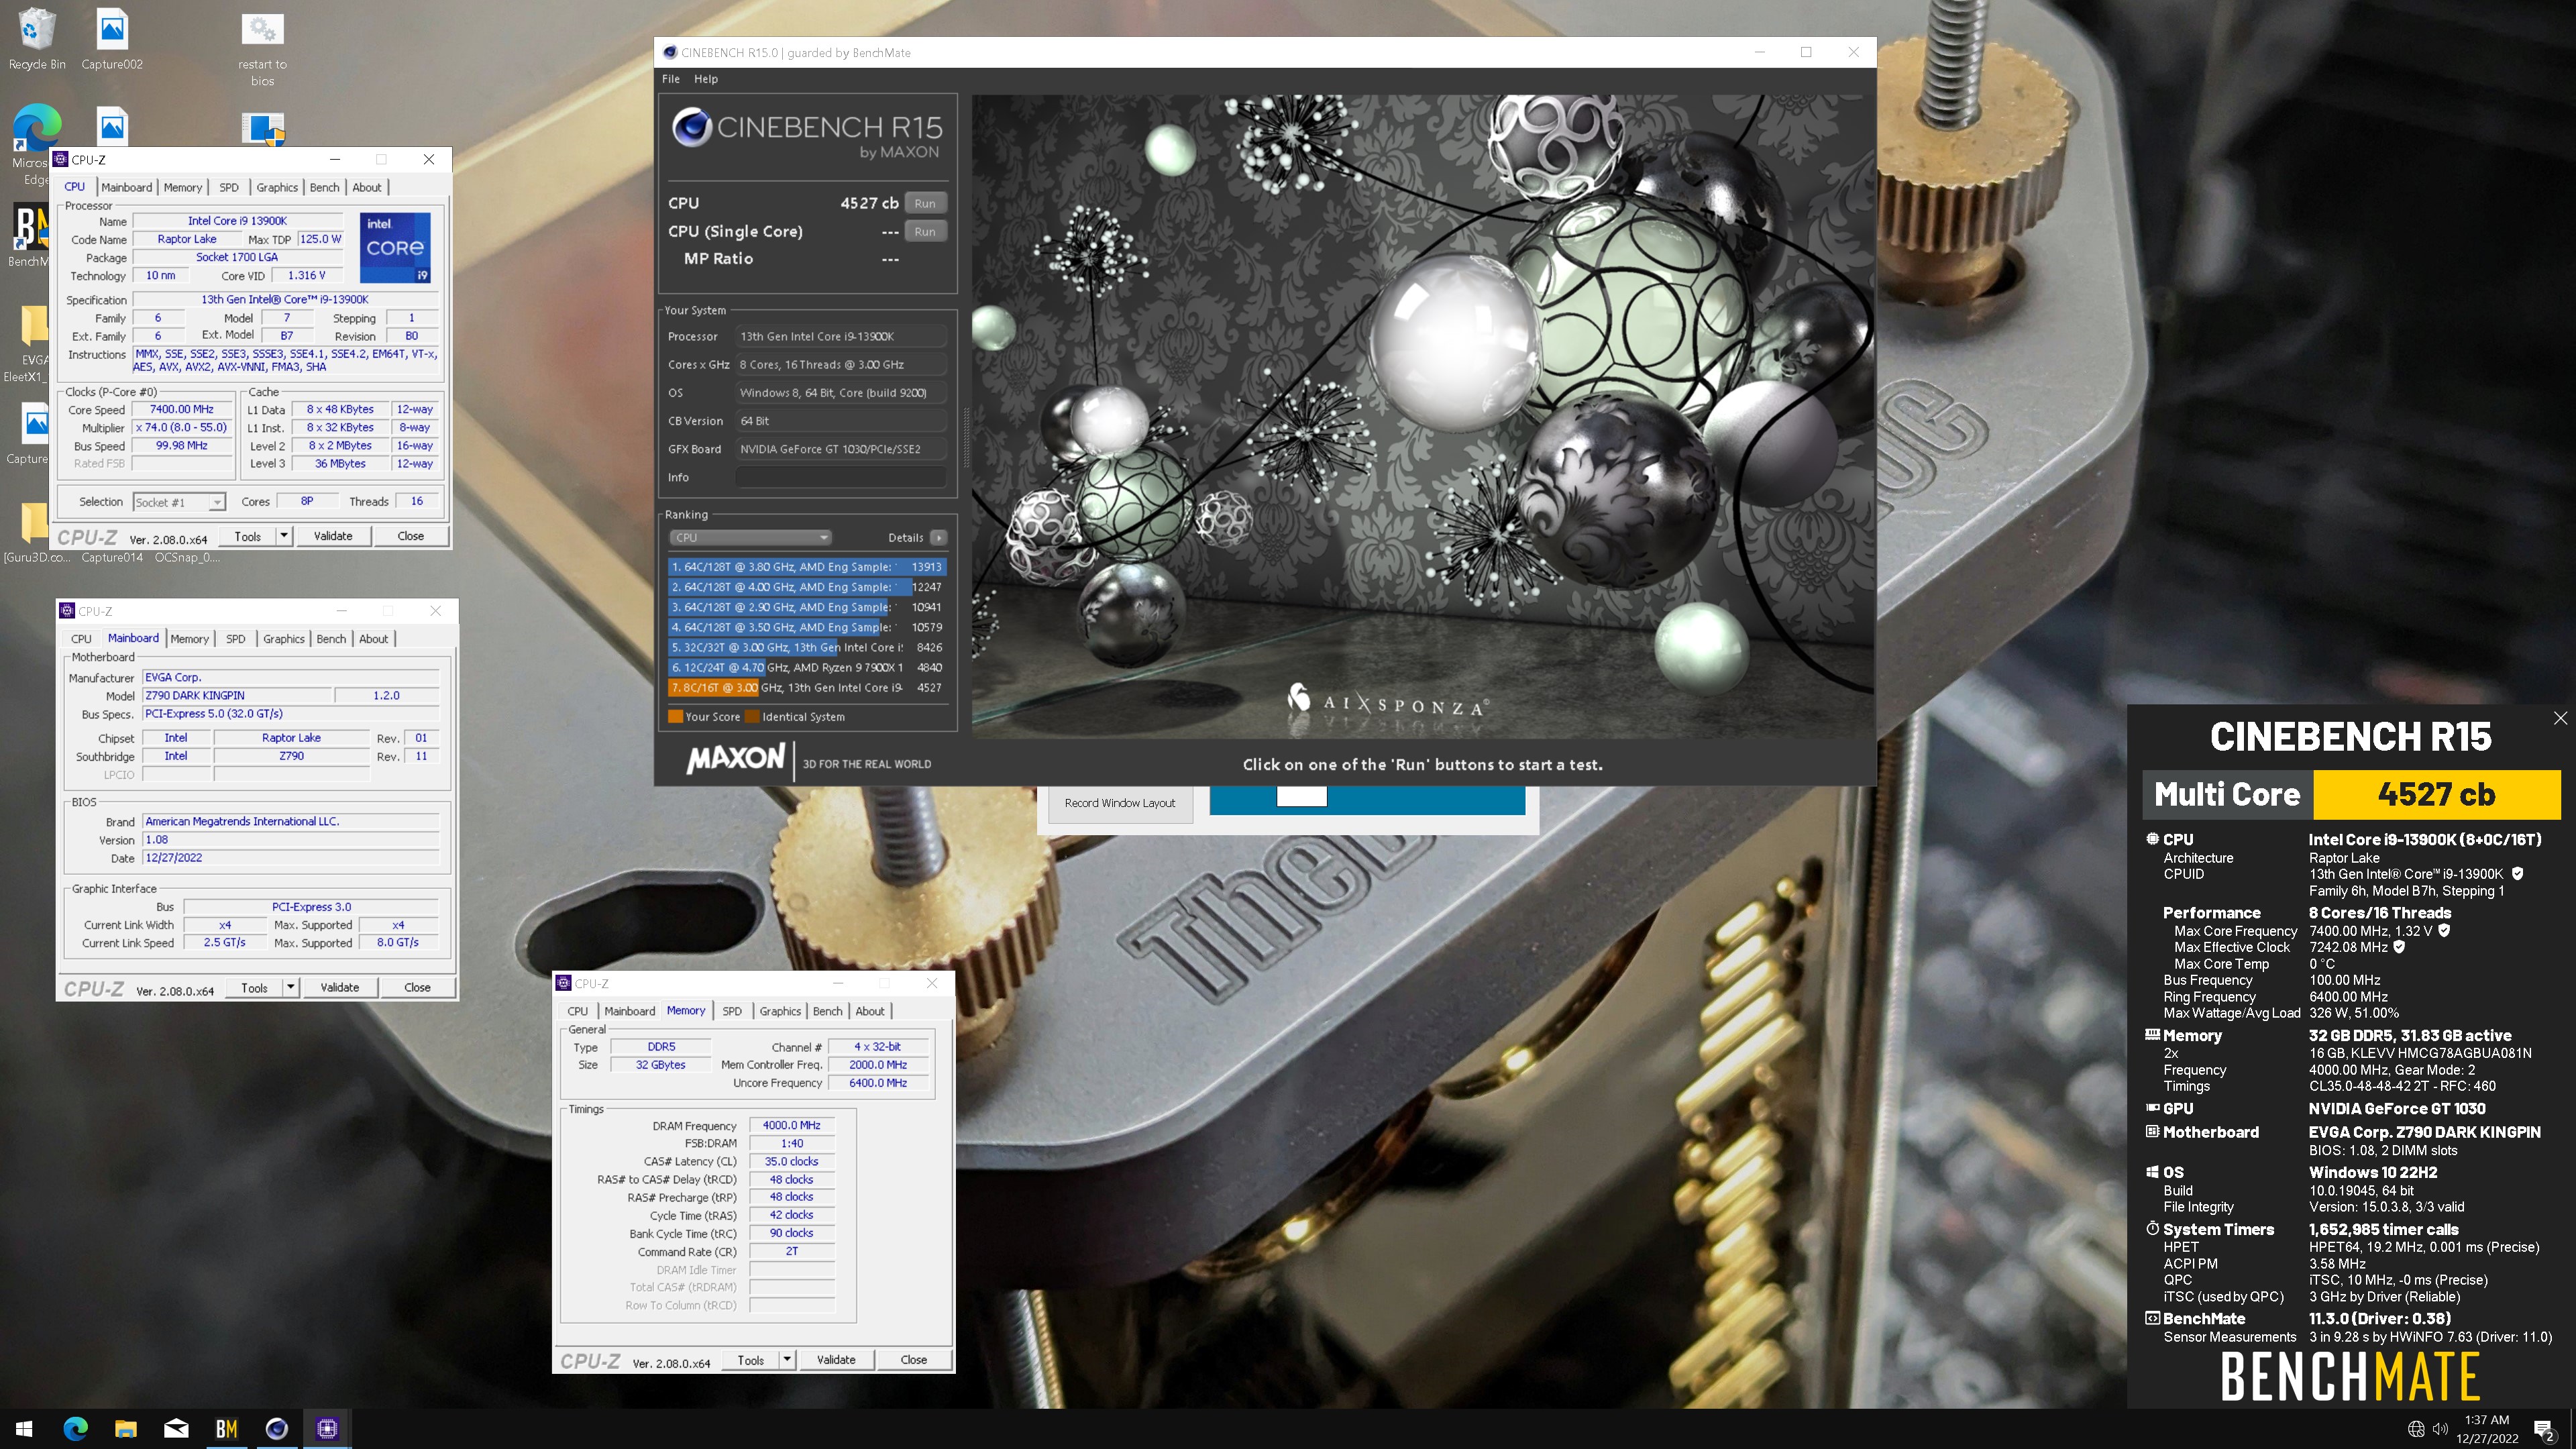2576x1449 pixels.
Task: Open the network status tray icon
Action: [2415, 1429]
